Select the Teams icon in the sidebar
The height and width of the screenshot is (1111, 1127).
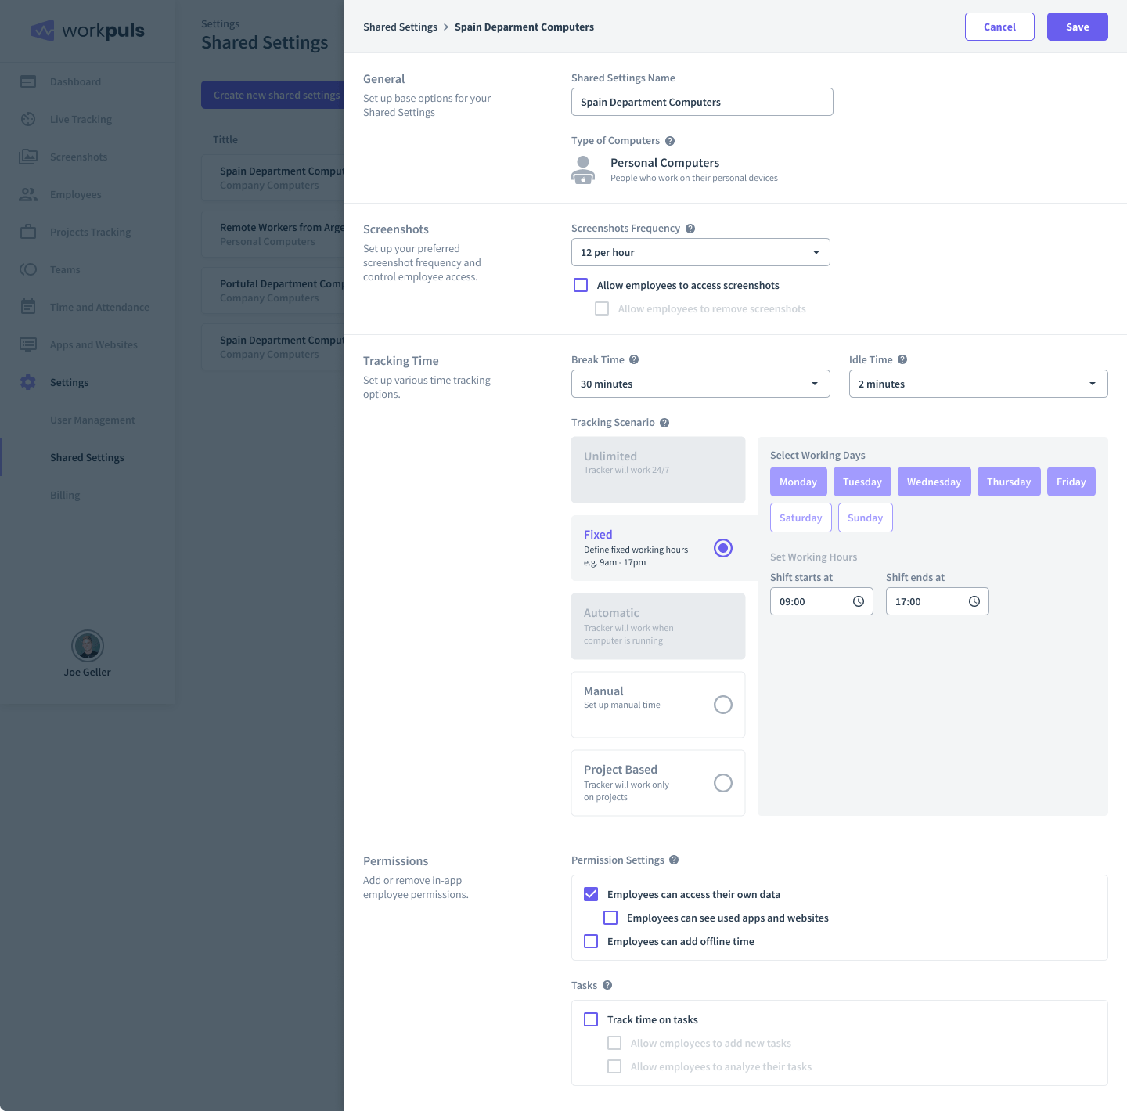click(x=28, y=269)
